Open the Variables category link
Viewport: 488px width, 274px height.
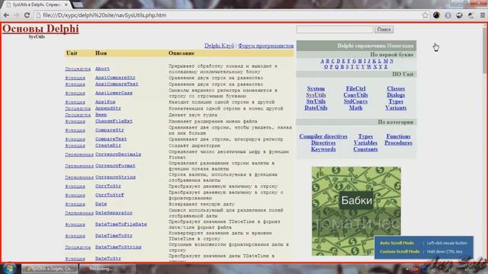tap(365, 143)
